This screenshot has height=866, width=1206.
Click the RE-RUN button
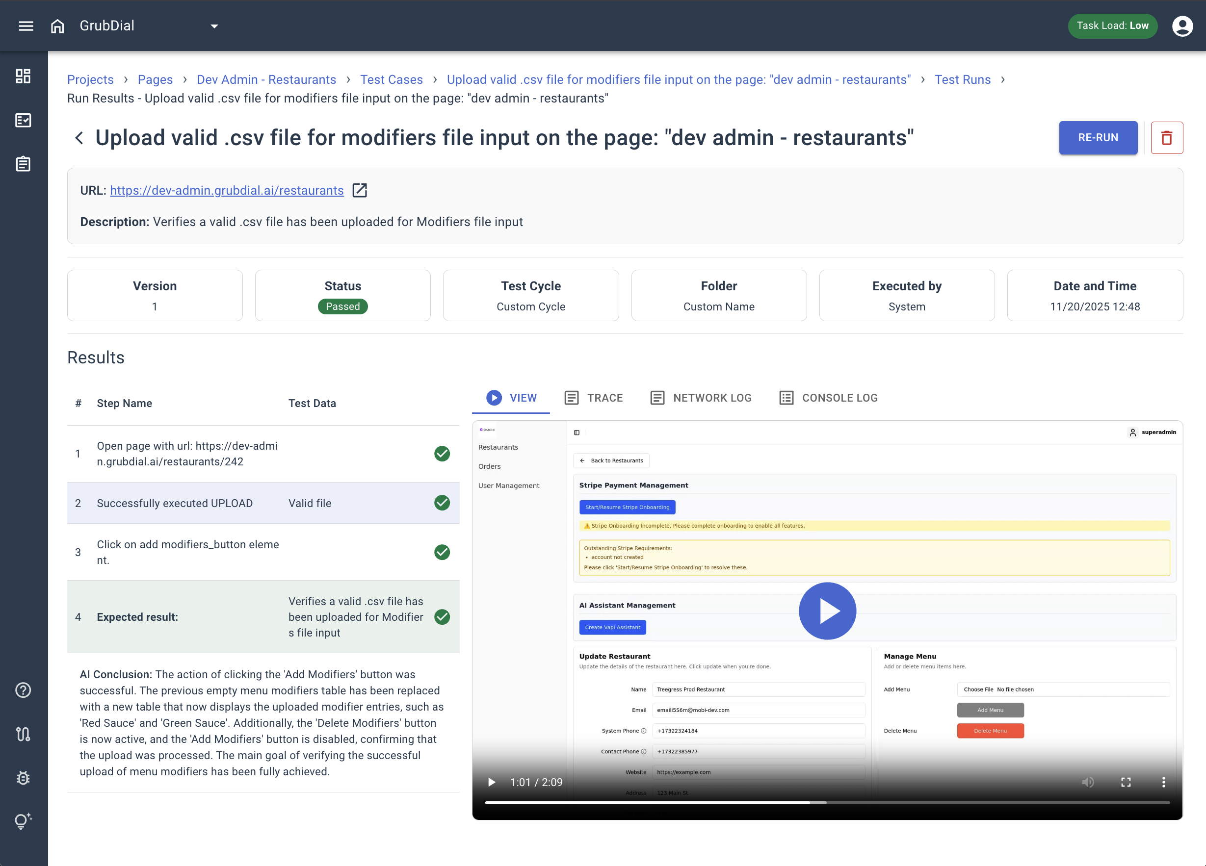[1098, 138]
